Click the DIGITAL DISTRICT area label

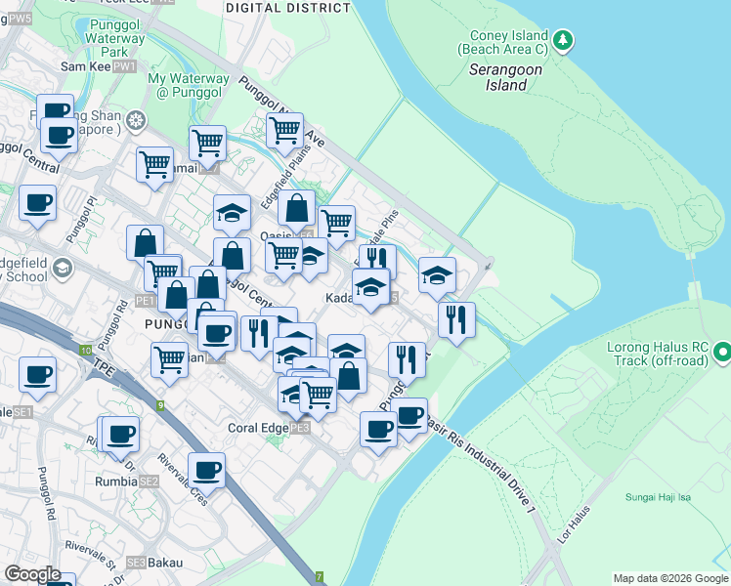pyautogui.click(x=288, y=8)
